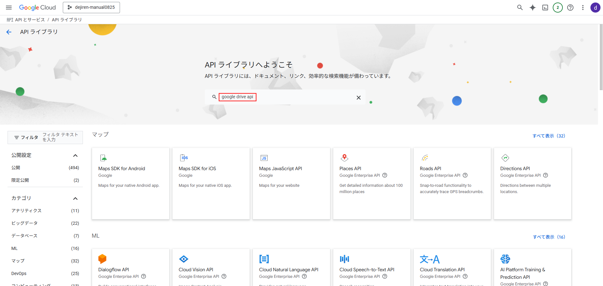Image resolution: width=603 pixels, height=286 pixels.
Task: Open the help question mark icon
Action: point(570,8)
